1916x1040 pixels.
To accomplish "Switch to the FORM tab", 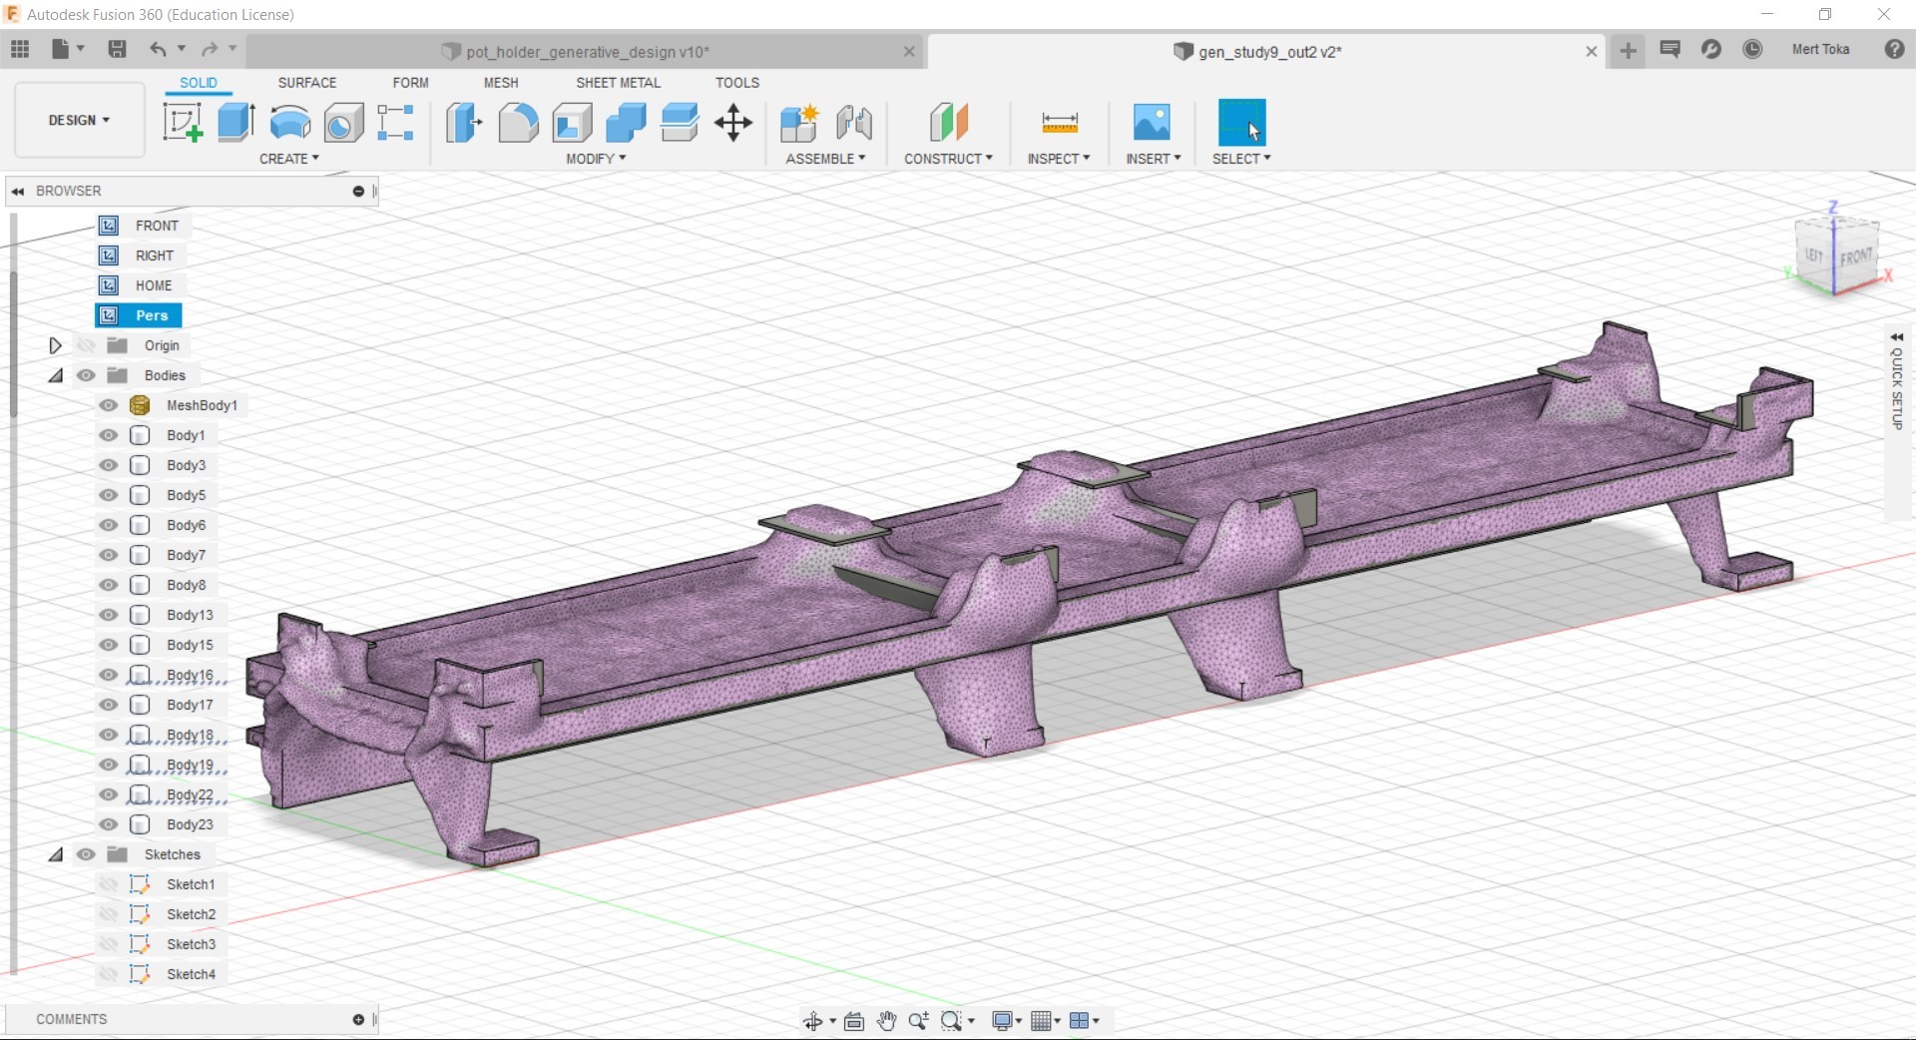I will [410, 83].
